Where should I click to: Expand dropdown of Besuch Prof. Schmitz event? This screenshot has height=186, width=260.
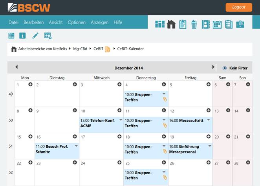[x=76, y=146]
